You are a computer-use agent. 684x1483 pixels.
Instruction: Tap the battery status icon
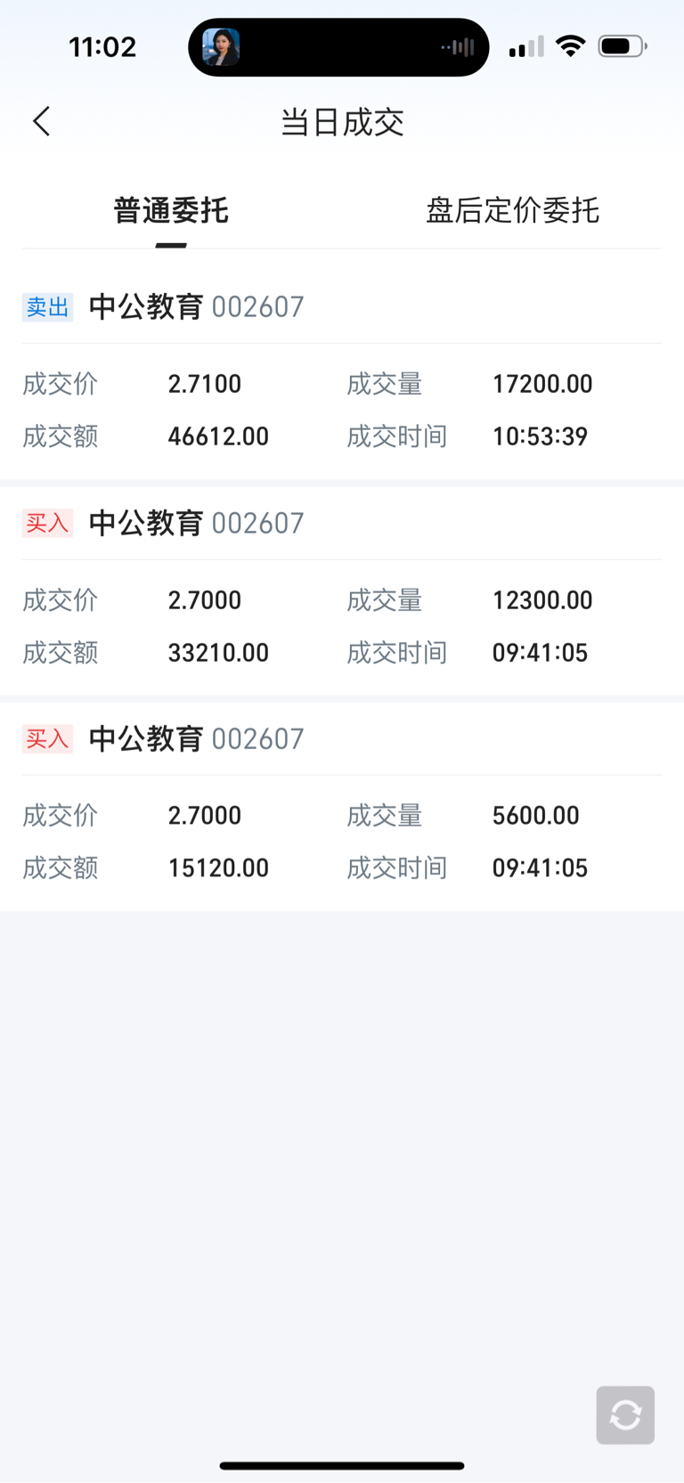[623, 46]
